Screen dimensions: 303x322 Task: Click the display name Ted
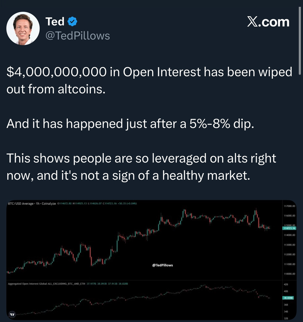(x=55, y=22)
